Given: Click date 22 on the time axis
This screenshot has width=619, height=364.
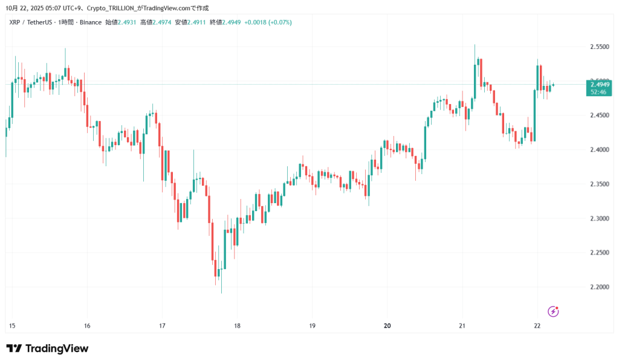Looking at the screenshot, I should (537, 325).
